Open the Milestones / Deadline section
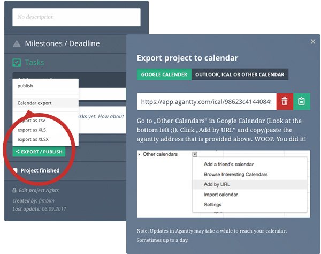Screen dimensions: 321x254 (62, 43)
